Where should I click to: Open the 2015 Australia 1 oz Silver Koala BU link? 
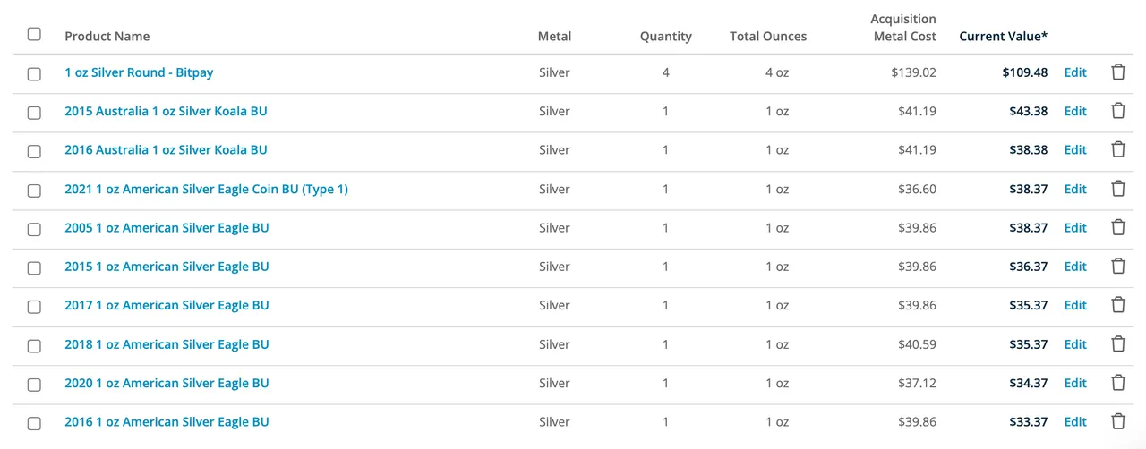tap(166, 112)
